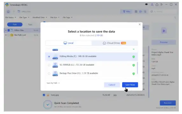Click green shield next to SG 1000GB drive

(134, 65)
